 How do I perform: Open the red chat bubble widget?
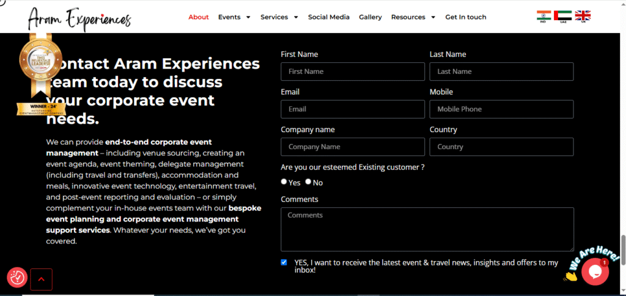[594, 272]
